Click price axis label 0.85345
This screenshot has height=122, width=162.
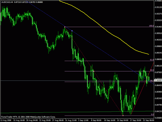click(158, 98)
